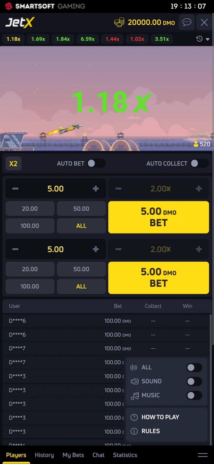Click the SOUND speaker icon

[134, 381]
